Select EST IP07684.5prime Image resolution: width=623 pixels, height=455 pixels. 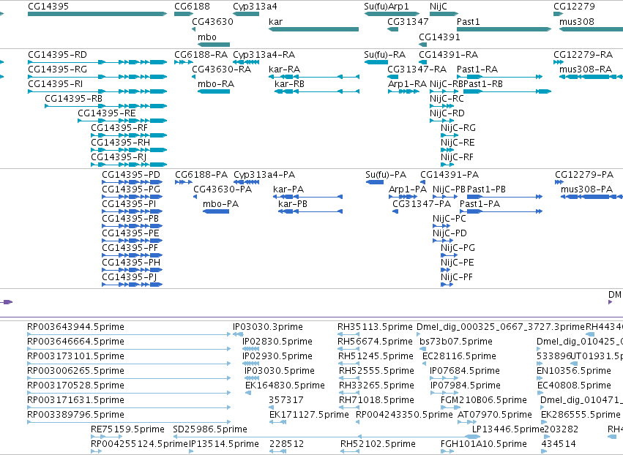tap(465, 370)
